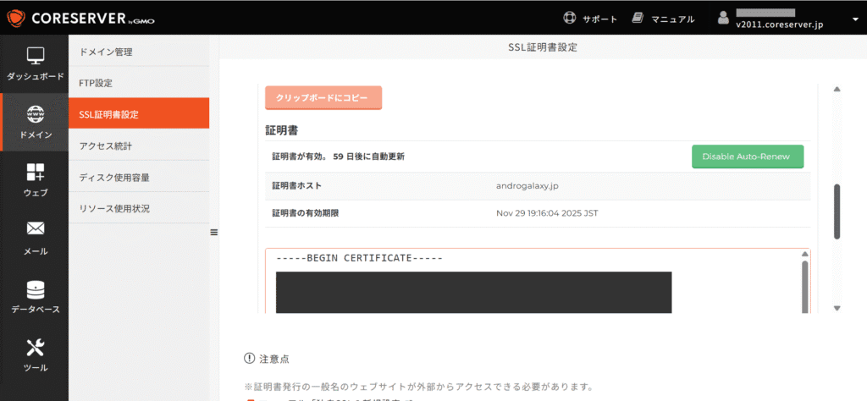867x401 pixels.
Task: Click the caution exclamation icon beside 注意点
Action: [x=249, y=359]
